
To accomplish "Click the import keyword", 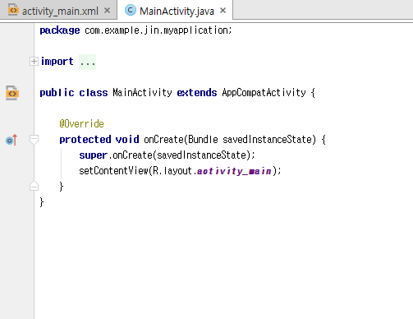I will [x=57, y=62].
